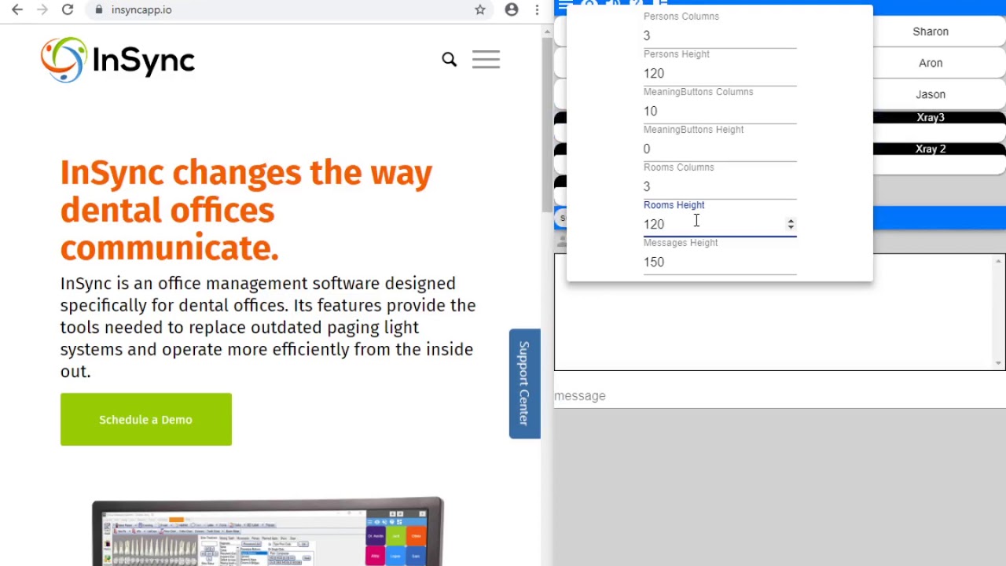This screenshot has height=566, width=1006.
Task: Edit the MeaningButtons Columns field
Action: tap(720, 111)
